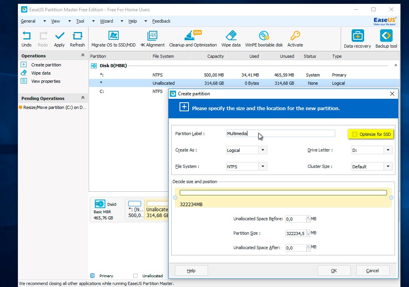Select the 500,00 MB NTFS System partition row
Viewport: 409px width, 287px height.
pos(244,75)
